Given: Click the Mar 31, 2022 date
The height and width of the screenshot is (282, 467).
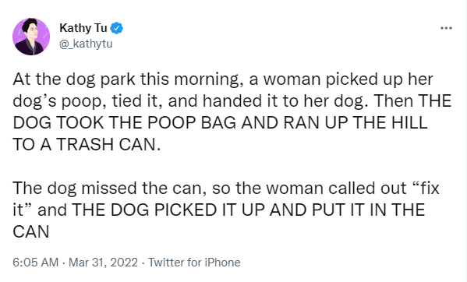Looking at the screenshot, I should pos(103,263).
